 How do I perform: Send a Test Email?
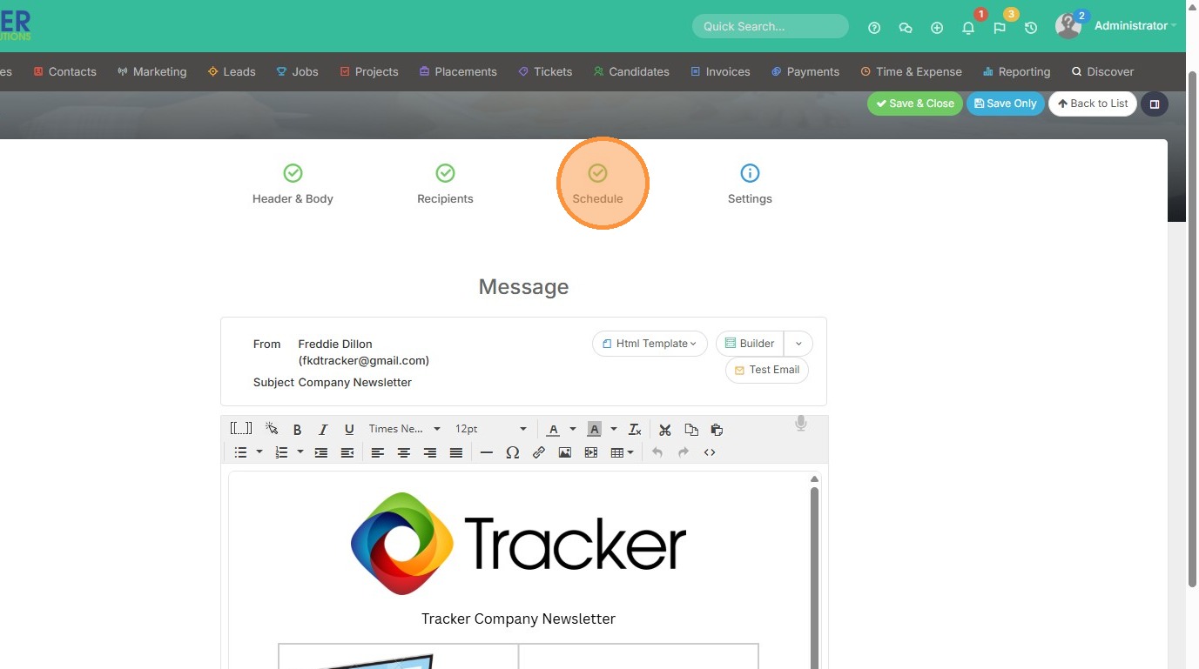767,370
